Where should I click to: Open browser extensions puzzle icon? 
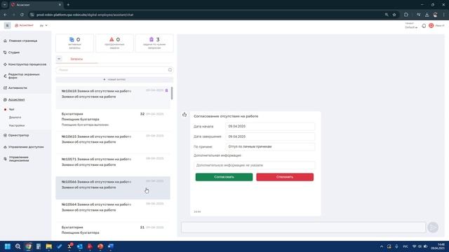coord(406,15)
